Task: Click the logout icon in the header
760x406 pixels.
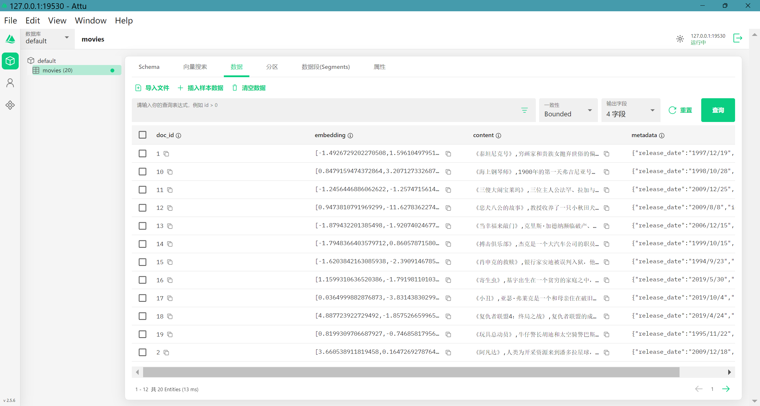Action: pyautogui.click(x=738, y=38)
